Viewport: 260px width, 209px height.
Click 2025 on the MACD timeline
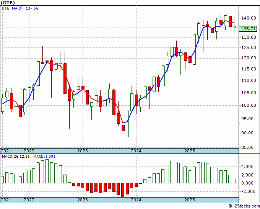[190, 200]
